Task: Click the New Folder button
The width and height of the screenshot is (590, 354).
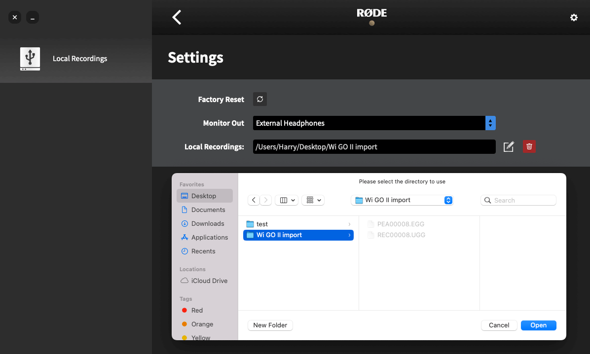Action: (270, 325)
